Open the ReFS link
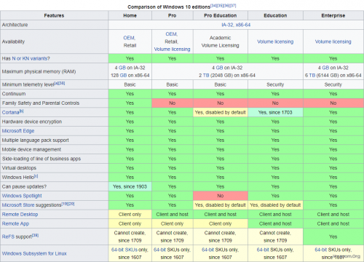This screenshot has height=262, width=364. (x=8, y=237)
